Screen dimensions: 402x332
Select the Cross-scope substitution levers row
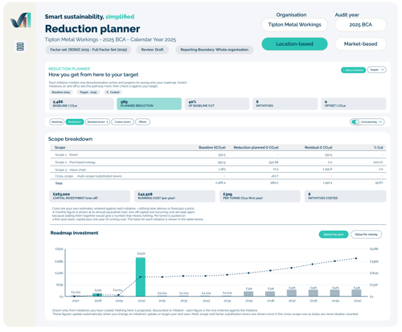218,176
